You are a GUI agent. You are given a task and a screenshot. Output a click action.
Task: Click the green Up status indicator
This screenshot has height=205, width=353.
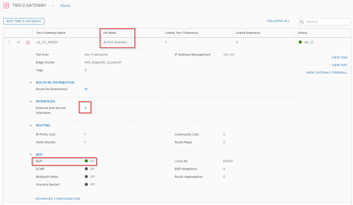[x=300, y=42]
